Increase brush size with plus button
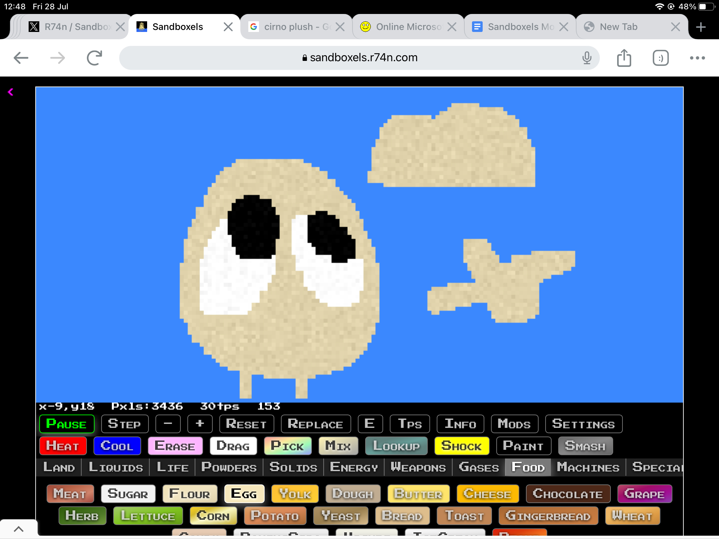 tap(200, 424)
